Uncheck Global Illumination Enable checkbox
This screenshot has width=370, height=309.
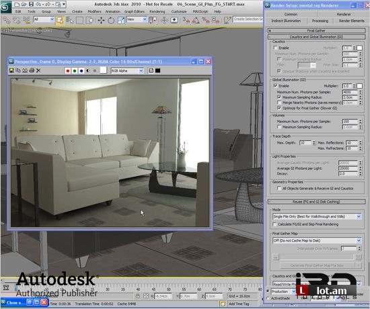(x=275, y=86)
